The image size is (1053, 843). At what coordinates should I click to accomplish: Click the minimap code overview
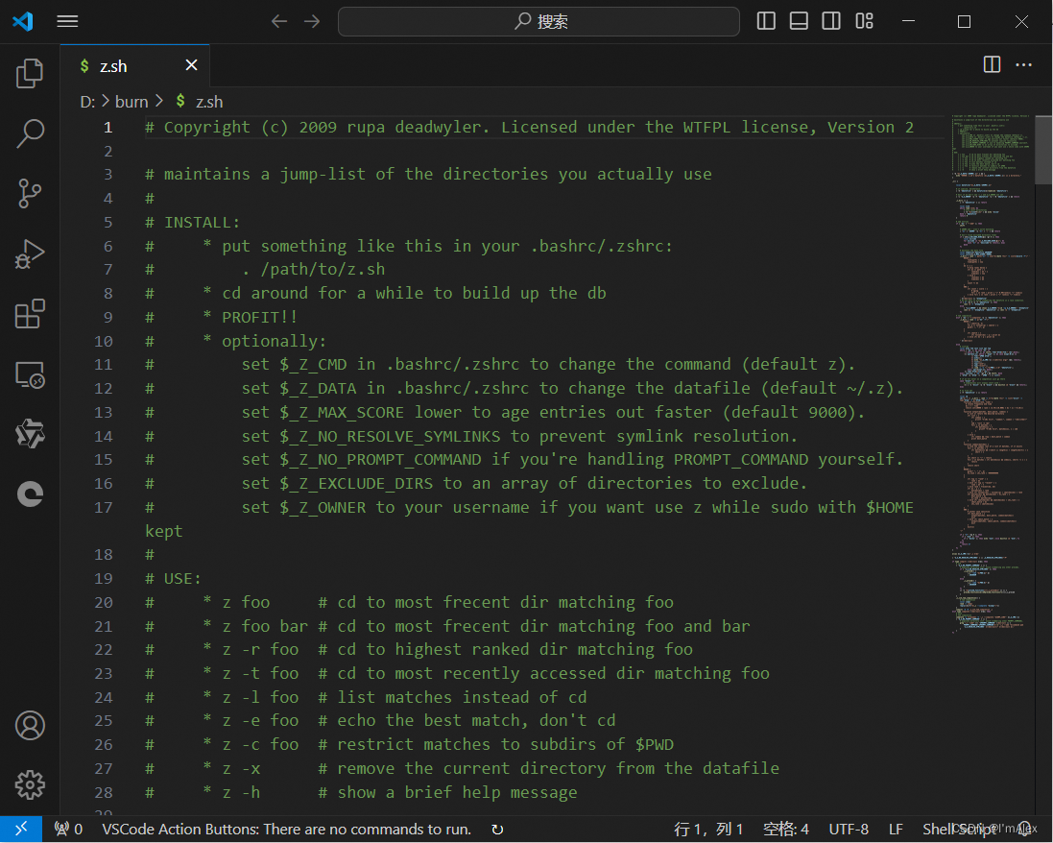[x=991, y=373]
